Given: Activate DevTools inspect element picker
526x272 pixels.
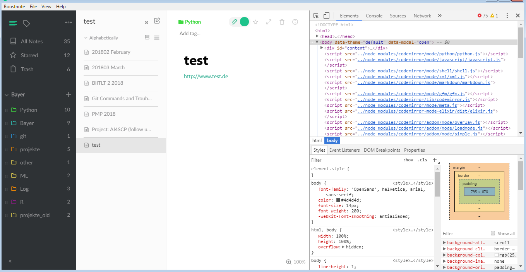Looking at the screenshot, I should [x=316, y=16].
